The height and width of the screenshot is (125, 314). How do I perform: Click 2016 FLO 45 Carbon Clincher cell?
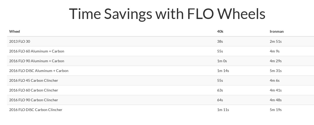pyautogui.click(x=34, y=80)
